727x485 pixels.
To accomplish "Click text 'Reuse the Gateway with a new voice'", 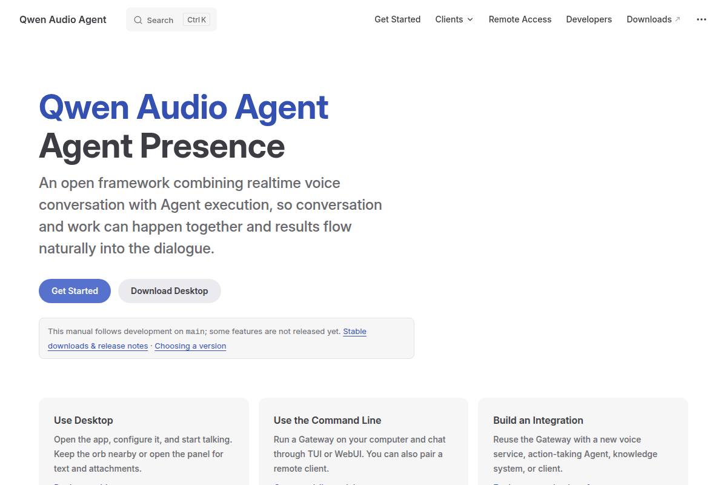I will [x=567, y=440].
